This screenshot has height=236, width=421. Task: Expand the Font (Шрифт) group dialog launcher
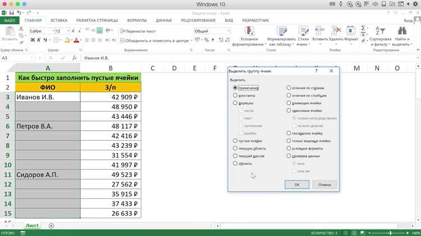coord(80,50)
